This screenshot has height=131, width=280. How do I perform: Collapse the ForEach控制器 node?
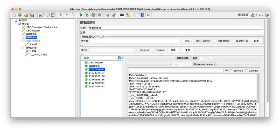point(19,41)
